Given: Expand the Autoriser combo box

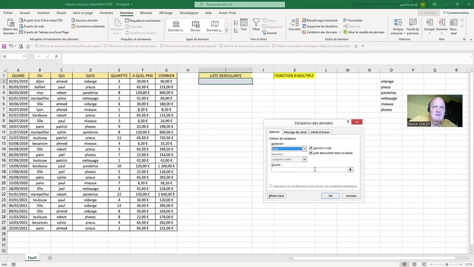Looking at the screenshot, I should [x=304, y=149].
